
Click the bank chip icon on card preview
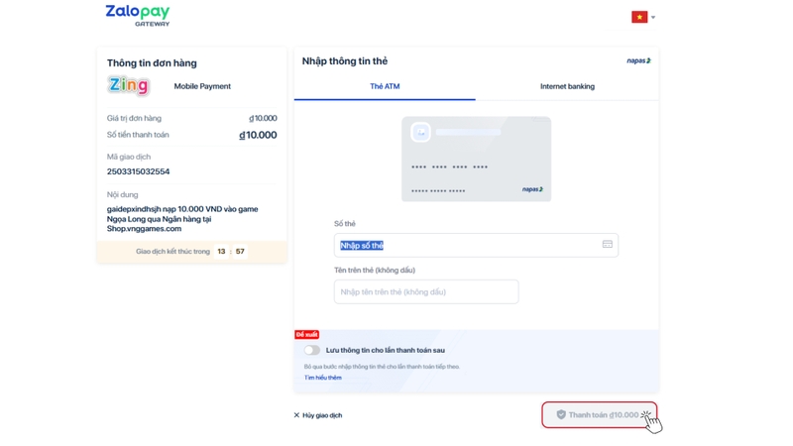pos(420,132)
